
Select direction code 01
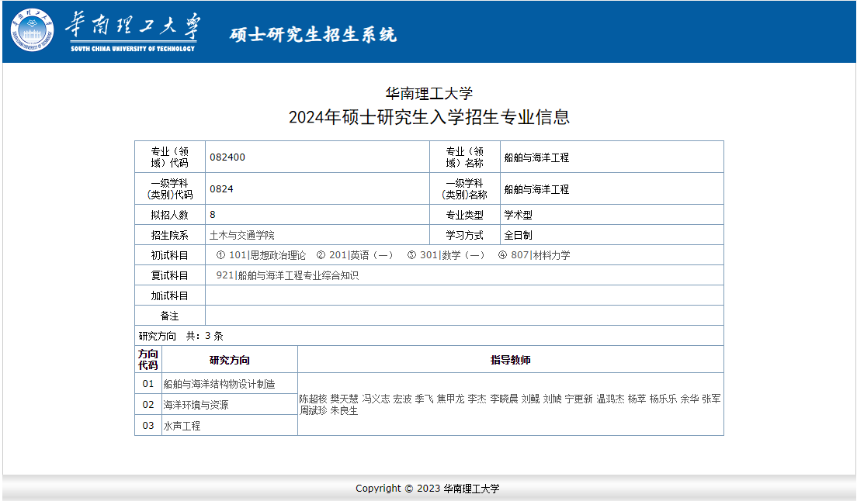pos(148,384)
